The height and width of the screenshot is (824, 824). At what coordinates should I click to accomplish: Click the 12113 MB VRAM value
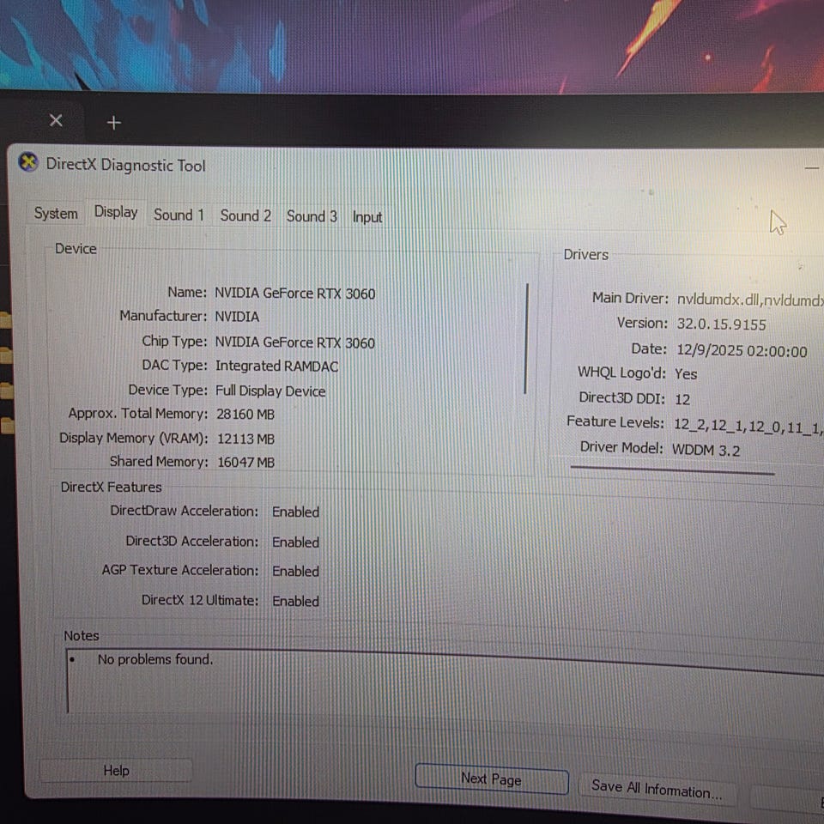pyautogui.click(x=246, y=439)
